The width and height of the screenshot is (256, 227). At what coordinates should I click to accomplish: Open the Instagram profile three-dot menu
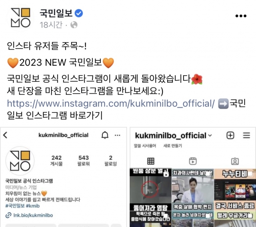click(118, 135)
